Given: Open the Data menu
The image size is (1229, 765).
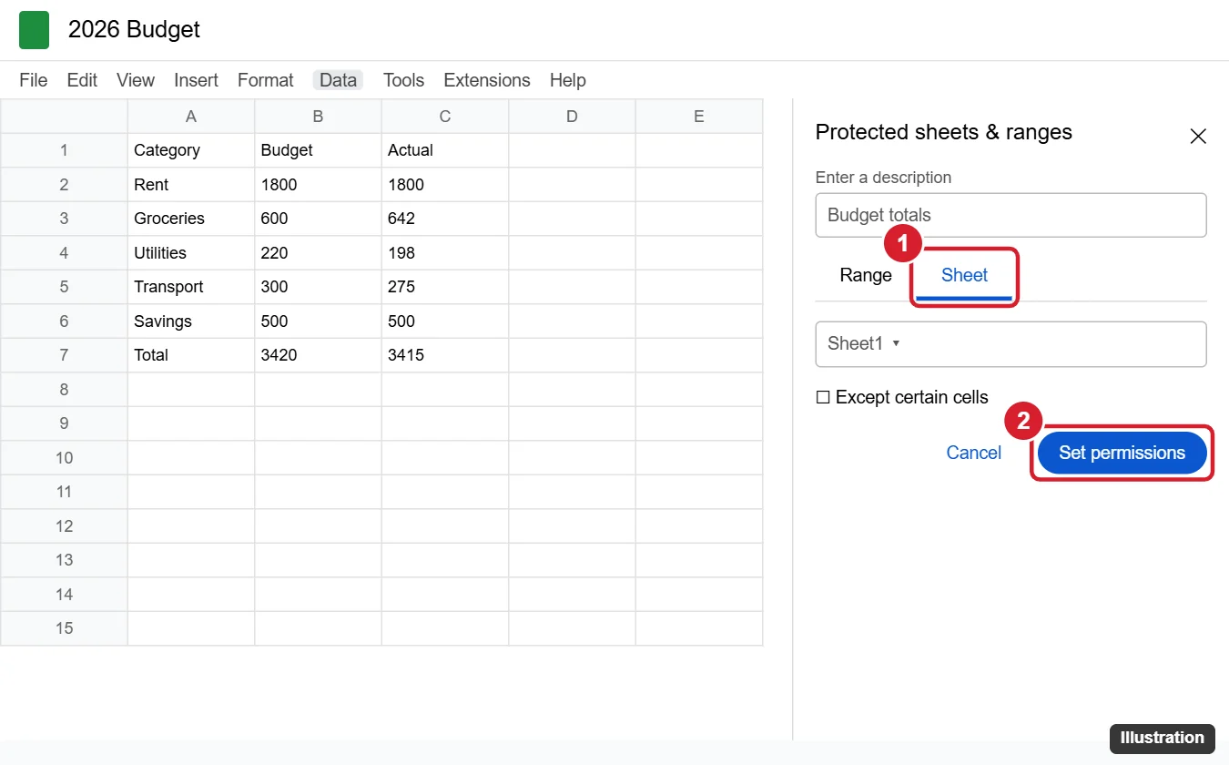Looking at the screenshot, I should pyautogui.click(x=339, y=80).
